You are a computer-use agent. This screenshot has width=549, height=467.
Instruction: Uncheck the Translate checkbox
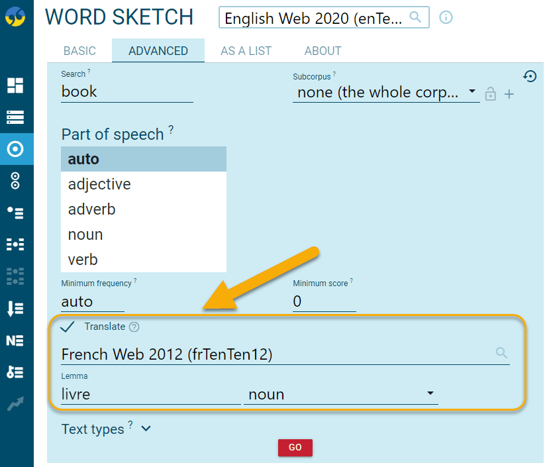click(x=68, y=327)
